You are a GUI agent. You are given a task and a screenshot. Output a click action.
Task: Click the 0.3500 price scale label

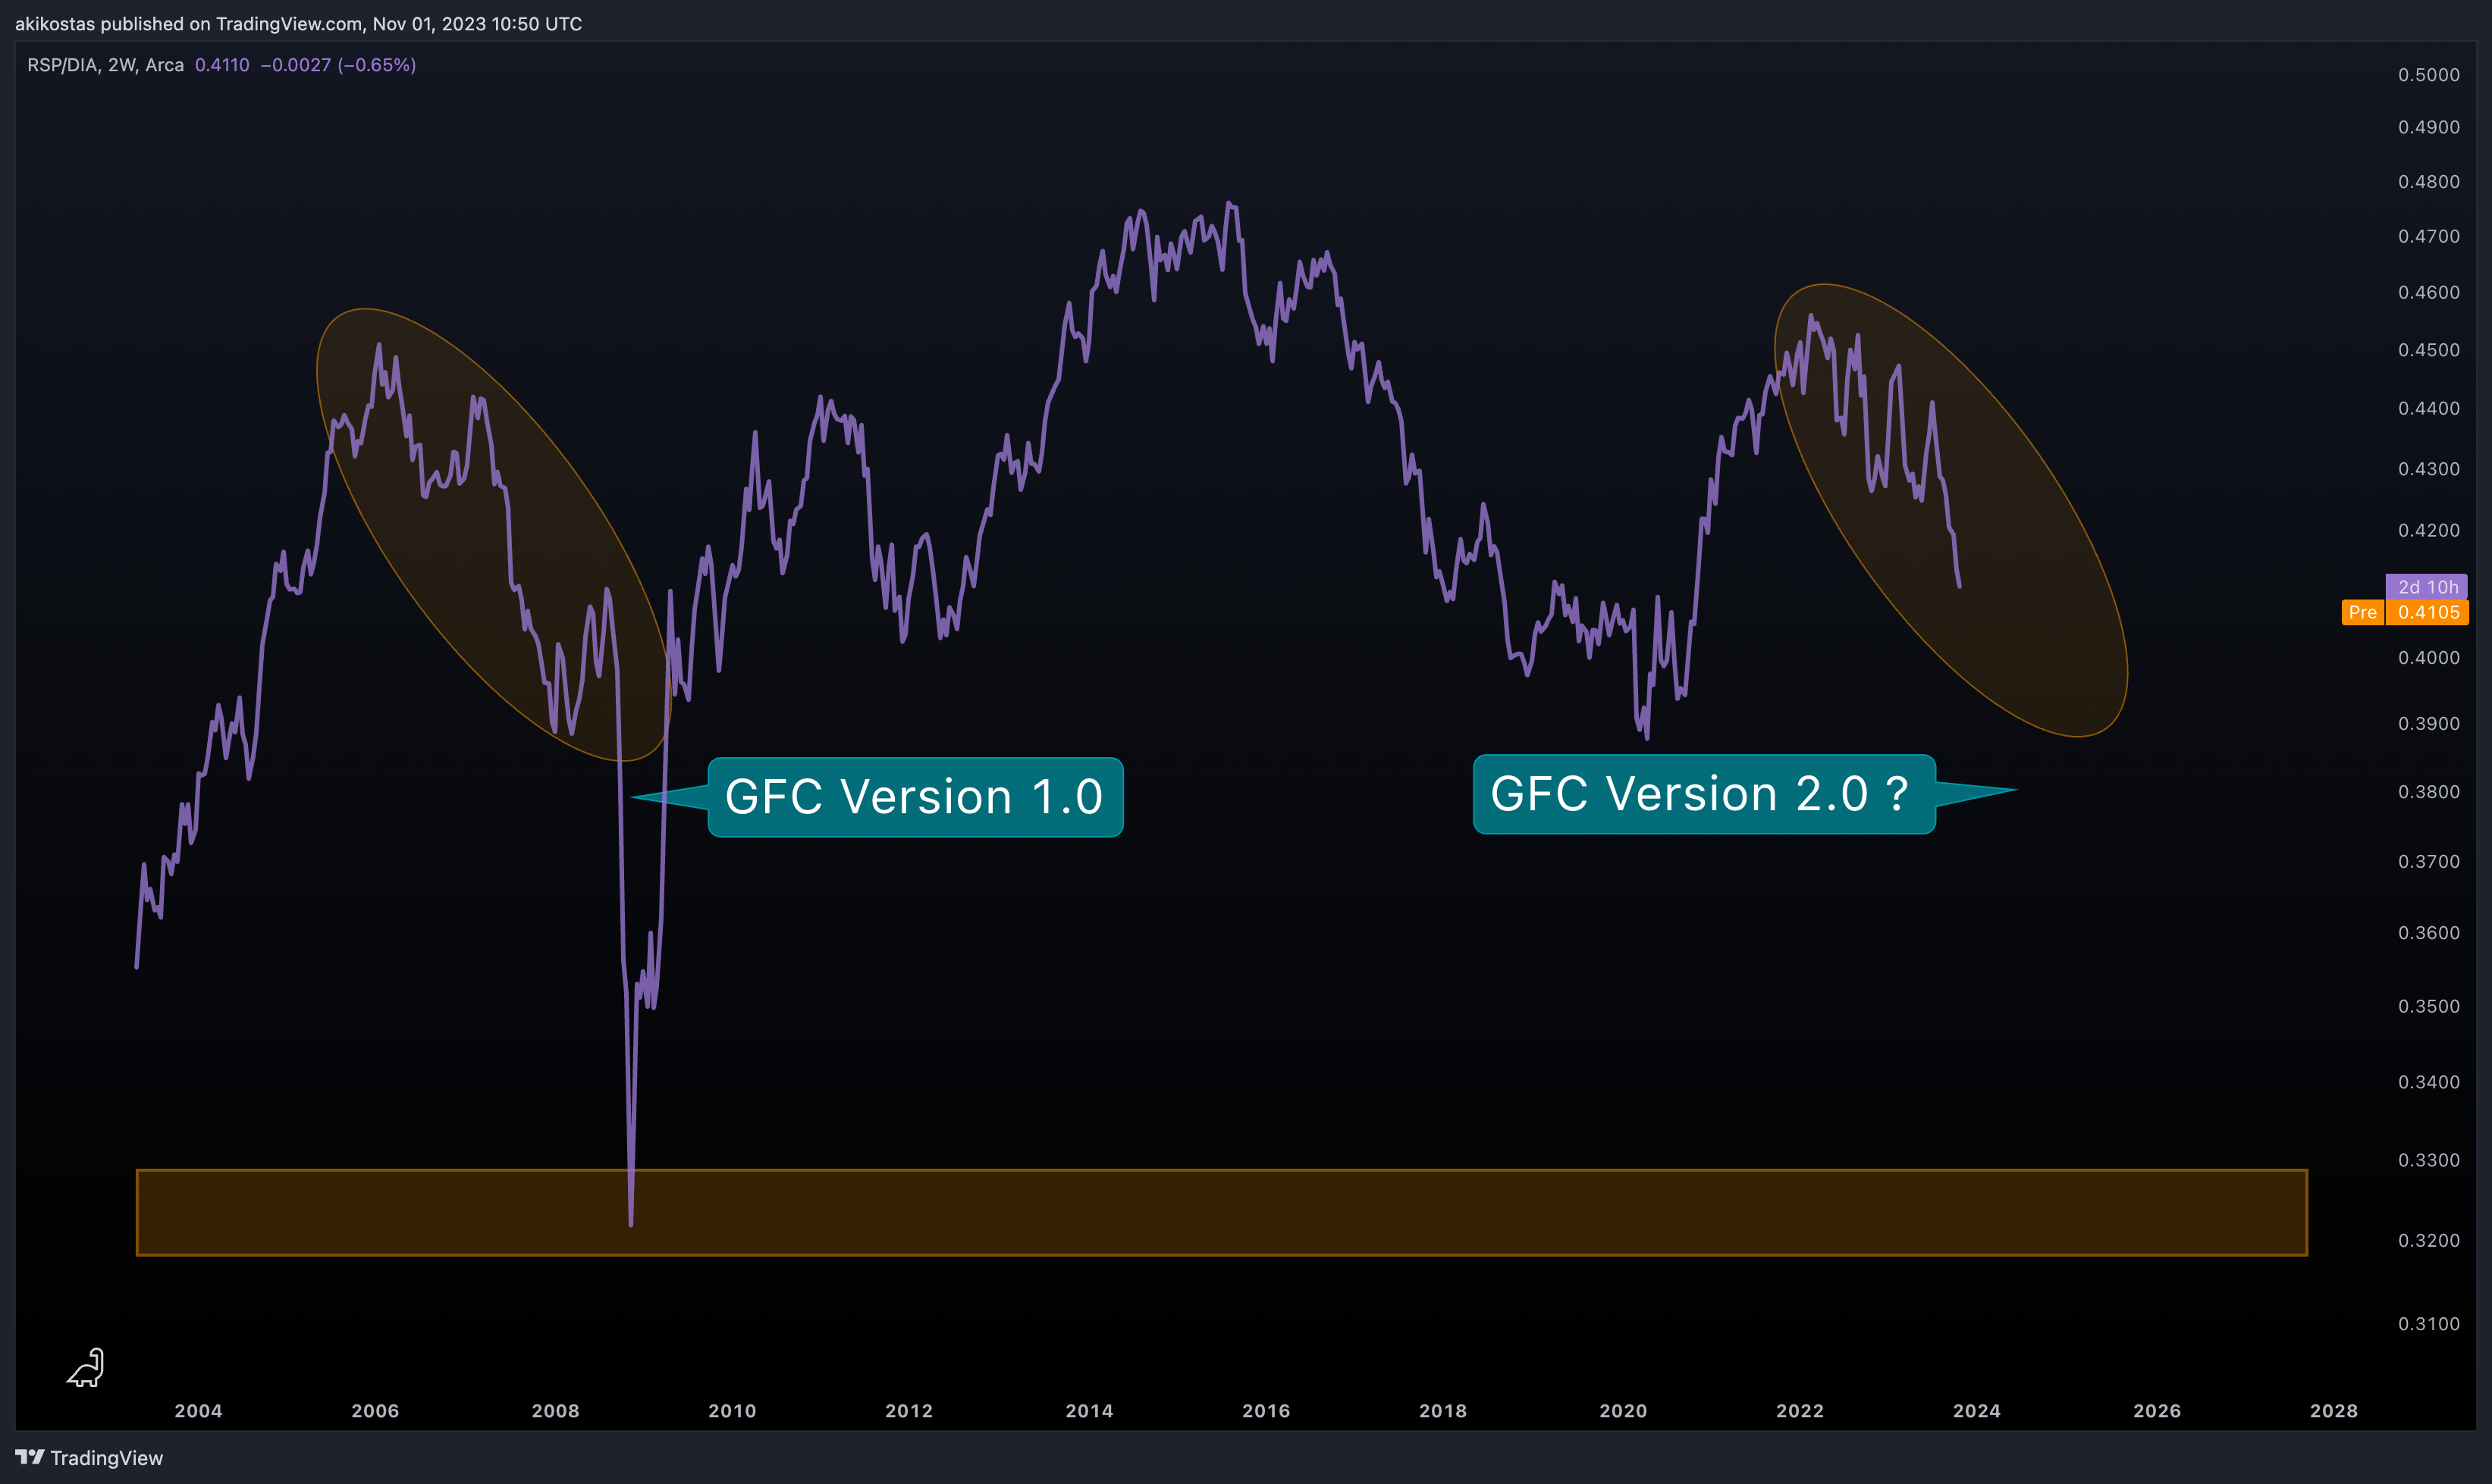point(2428,1007)
